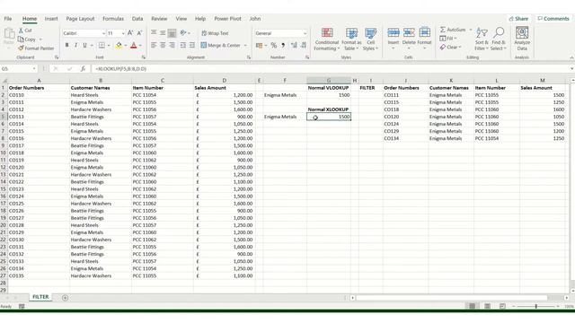Viewport: 575px width, 323px height.
Task: Click the Comments button
Action: 553,19
